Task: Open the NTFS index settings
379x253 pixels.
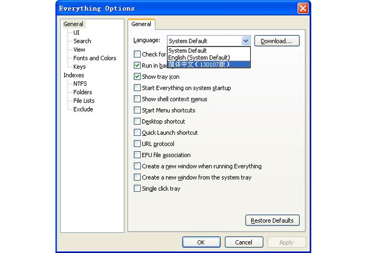Action: (x=80, y=84)
